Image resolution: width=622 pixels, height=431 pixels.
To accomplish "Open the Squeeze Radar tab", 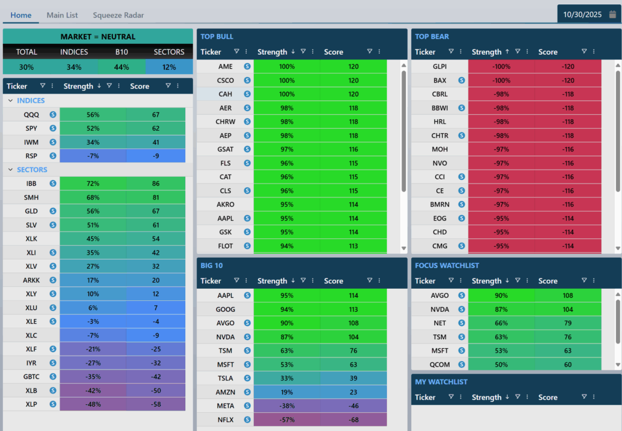I will point(118,15).
